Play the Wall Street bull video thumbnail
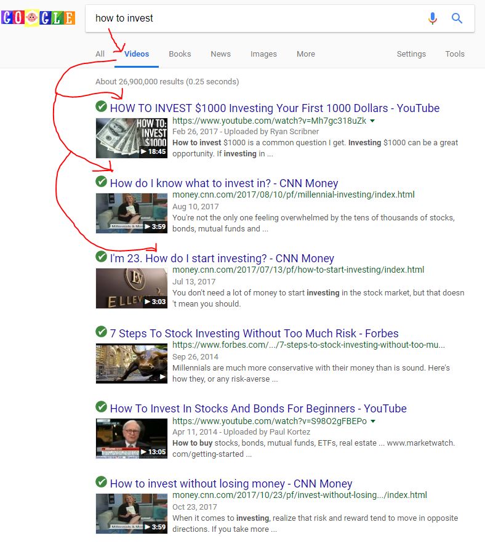The width and height of the screenshot is (485, 546). click(x=132, y=364)
